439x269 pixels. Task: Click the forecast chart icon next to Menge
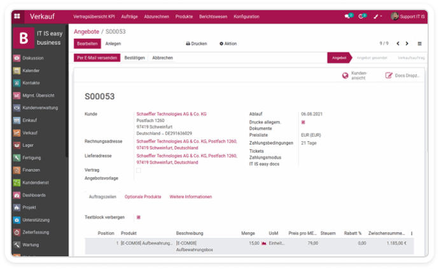tap(263, 243)
